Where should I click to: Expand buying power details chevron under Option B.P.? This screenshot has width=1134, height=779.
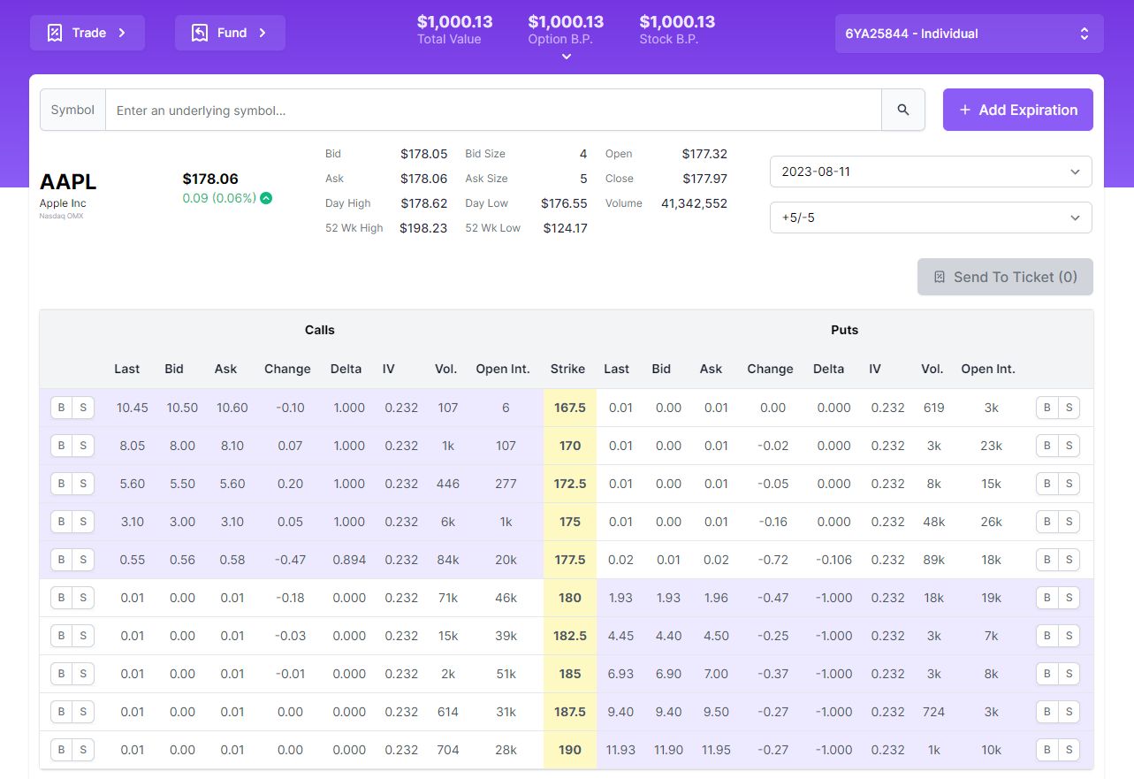coord(567,57)
